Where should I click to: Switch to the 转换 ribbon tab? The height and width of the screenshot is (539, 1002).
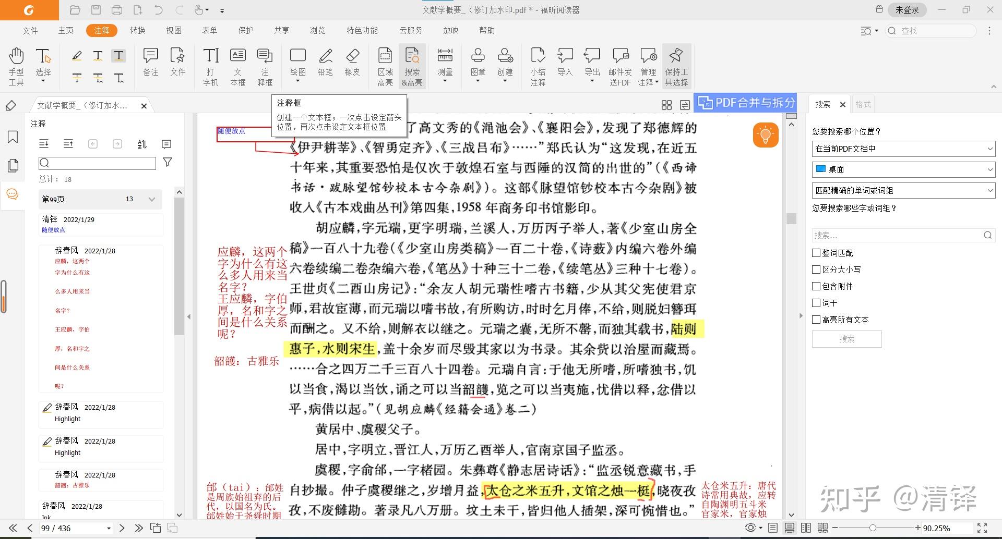138,31
